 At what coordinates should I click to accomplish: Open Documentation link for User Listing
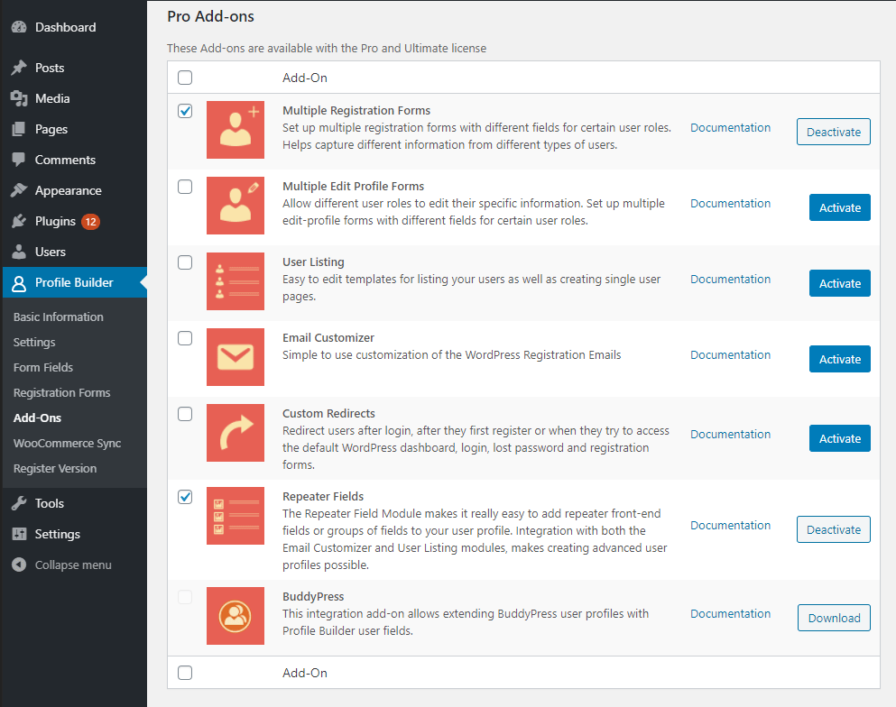point(730,280)
